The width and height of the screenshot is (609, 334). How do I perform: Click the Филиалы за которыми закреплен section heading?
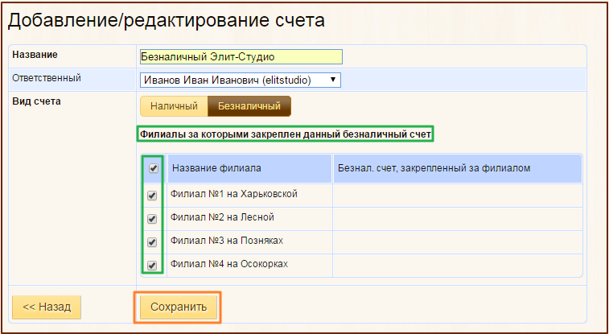[x=286, y=134]
